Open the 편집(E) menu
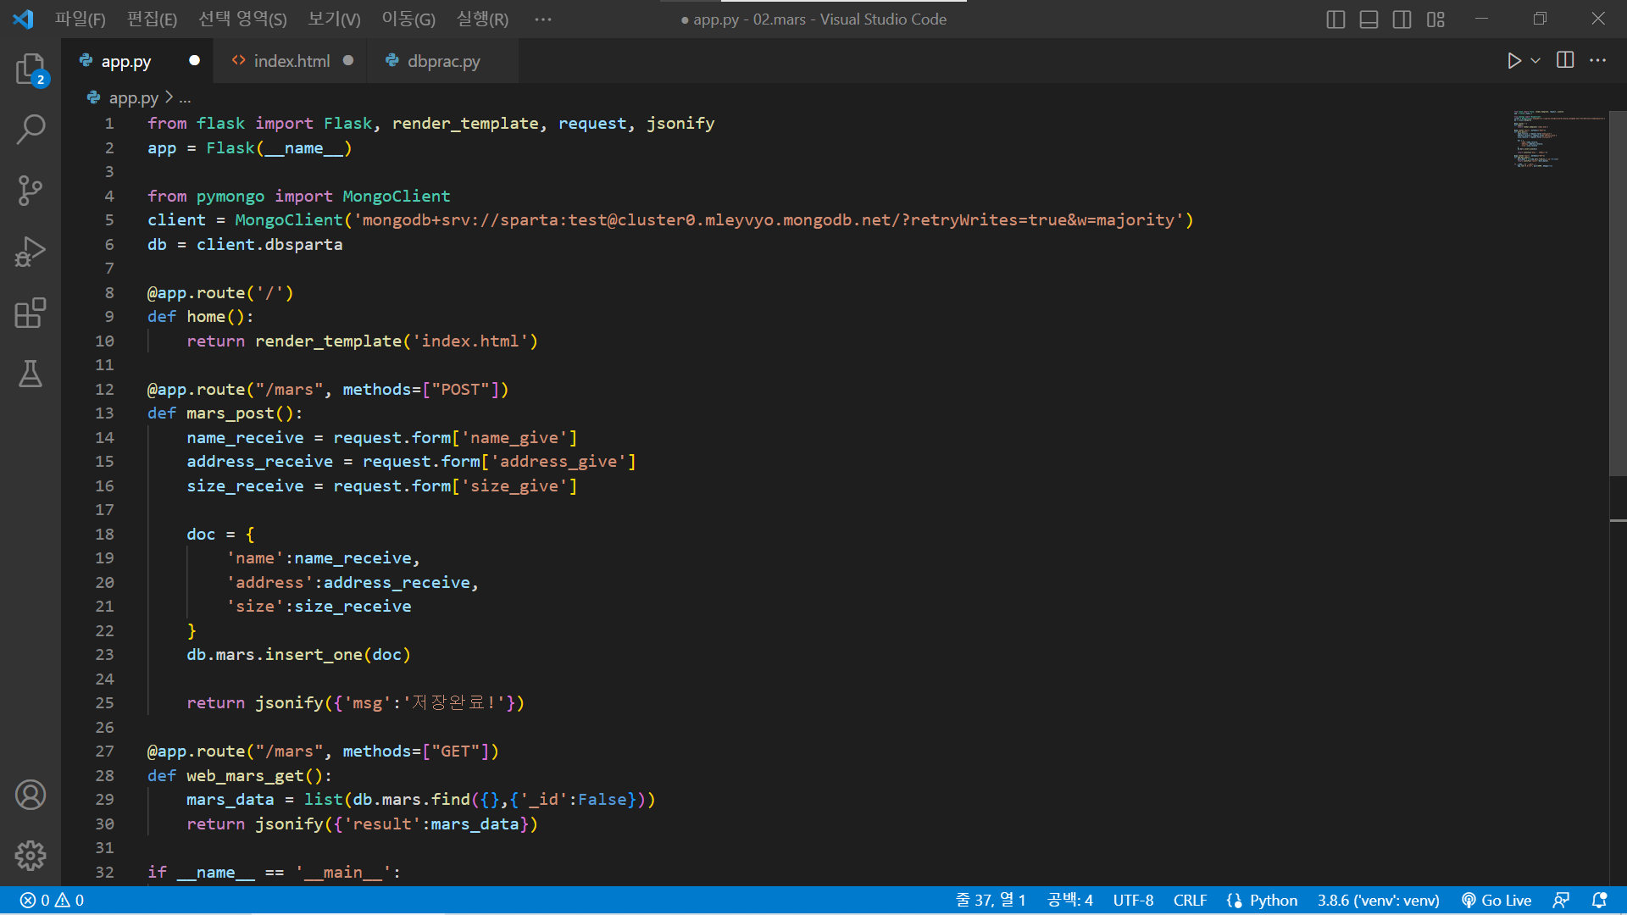The image size is (1627, 915). pos(152,19)
